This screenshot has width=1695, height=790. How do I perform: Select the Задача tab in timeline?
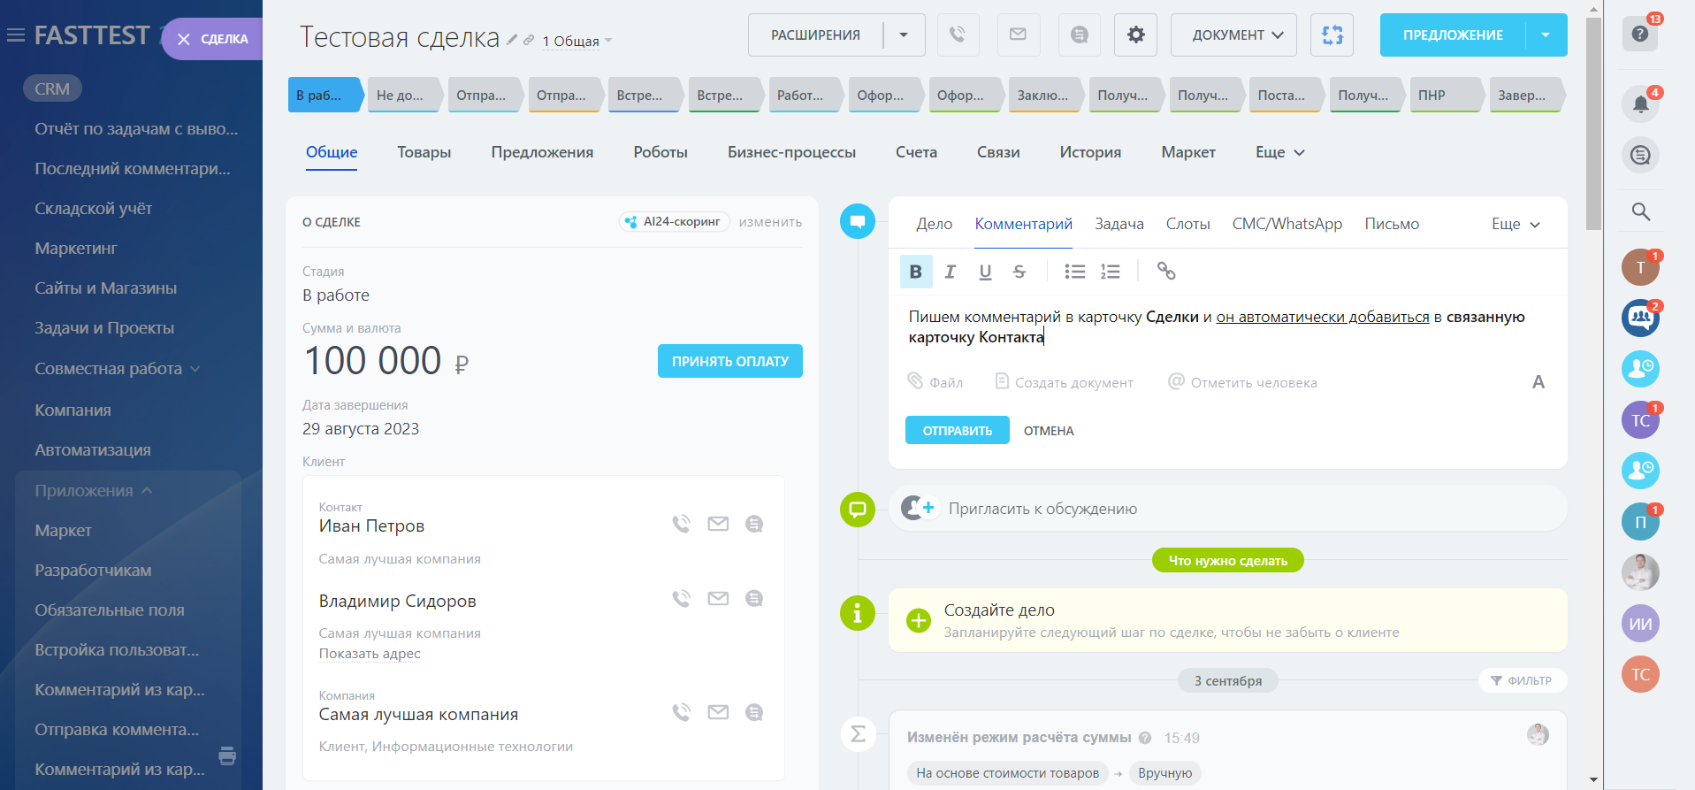tap(1119, 224)
